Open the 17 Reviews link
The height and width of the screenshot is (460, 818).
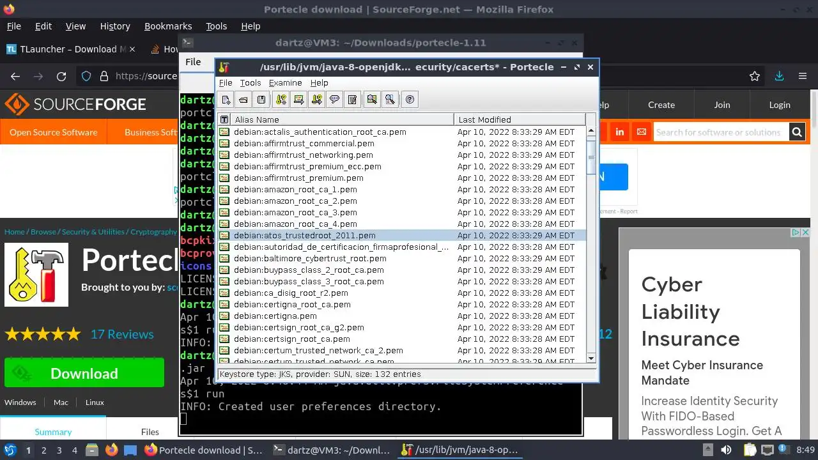click(x=122, y=334)
